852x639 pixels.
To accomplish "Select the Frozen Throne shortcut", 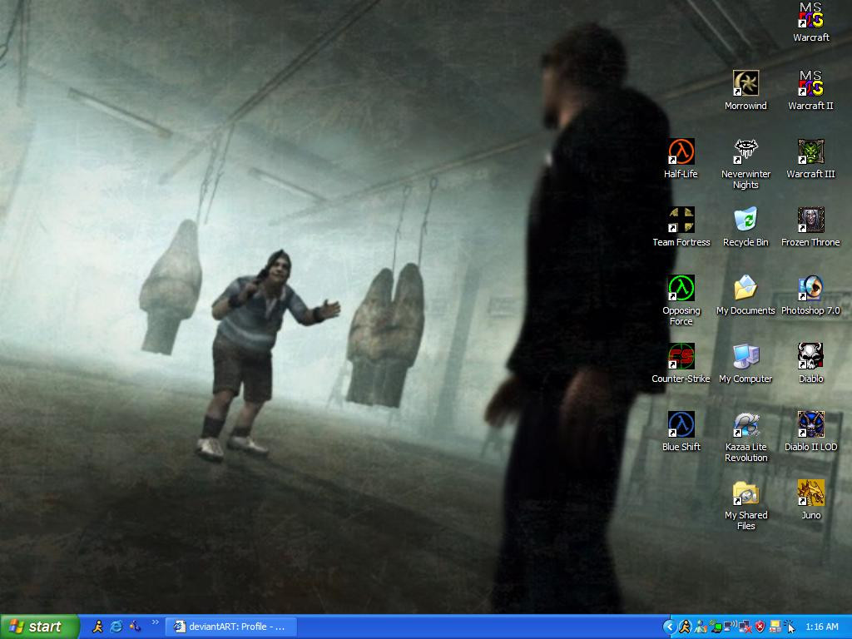I will click(x=810, y=226).
